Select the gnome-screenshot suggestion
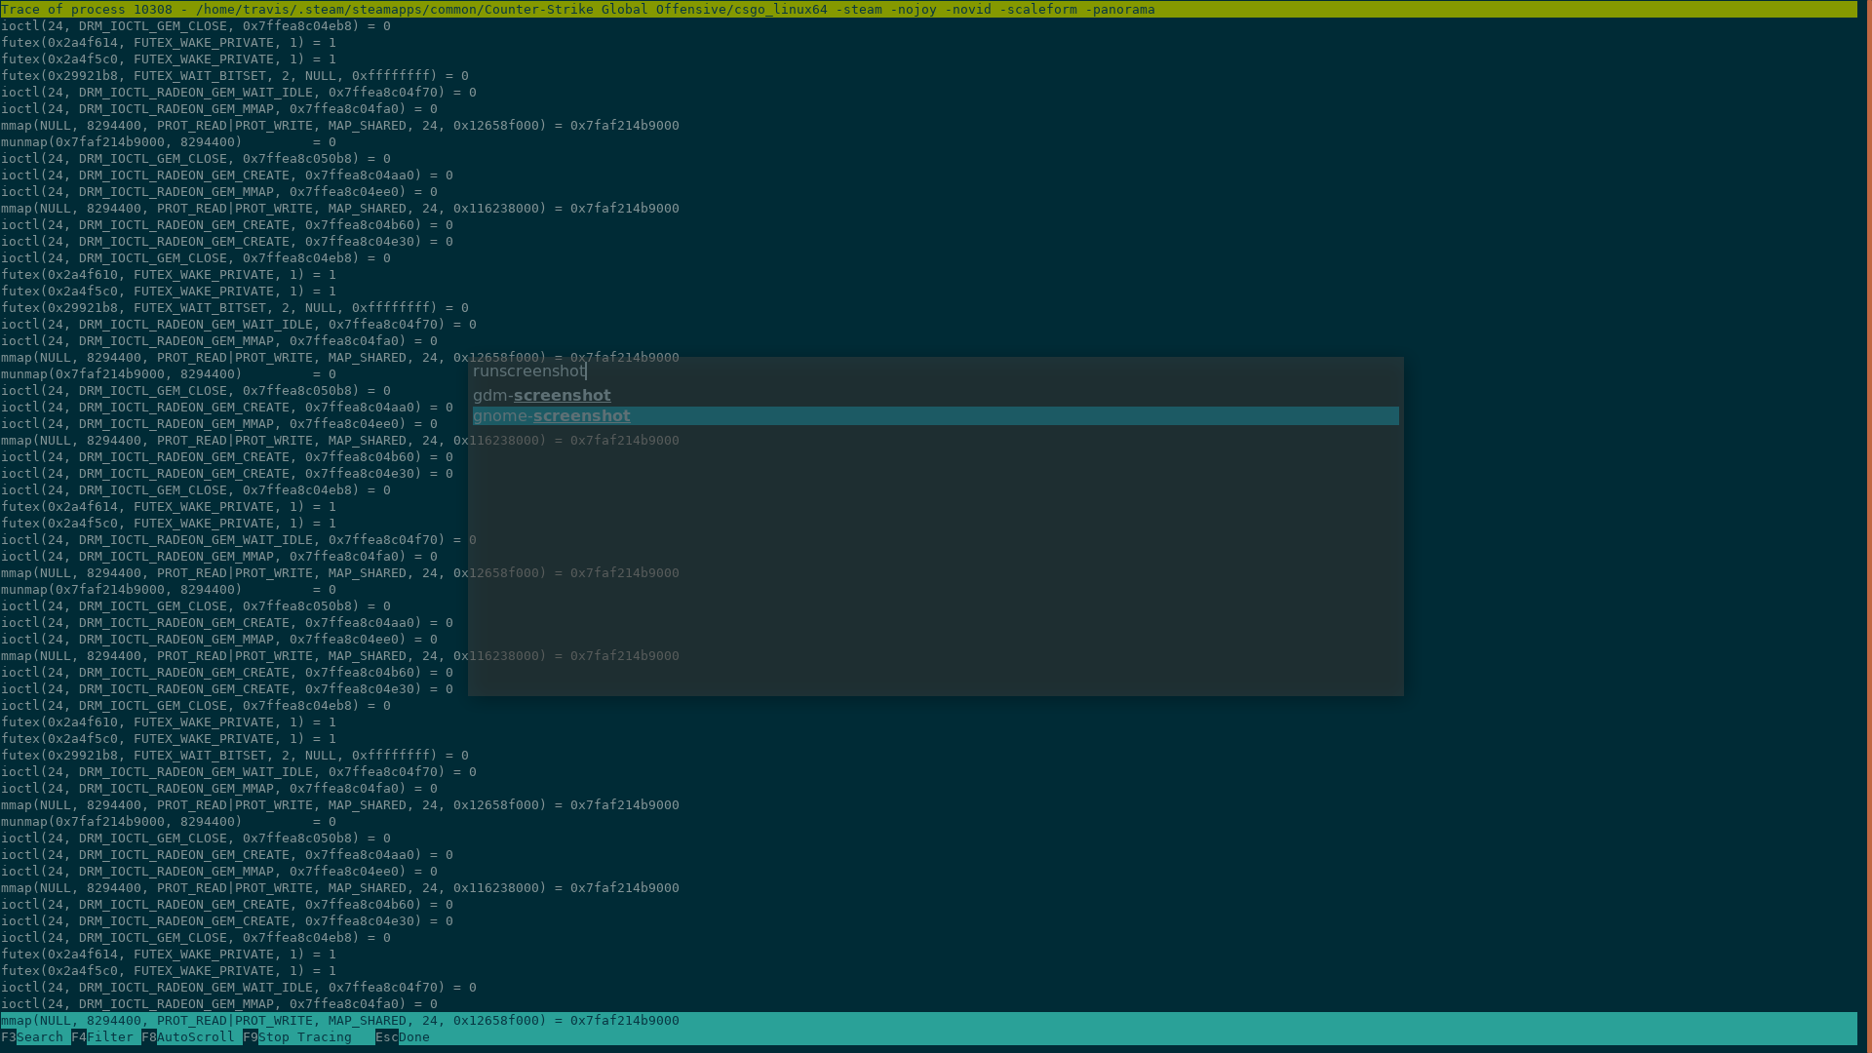This screenshot has width=1872, height=1053. tap(551, 415)
